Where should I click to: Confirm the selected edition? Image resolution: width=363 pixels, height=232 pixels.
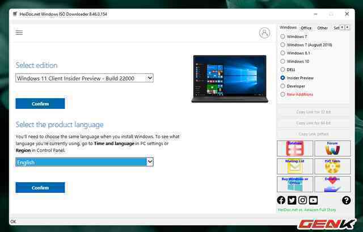[x=40, y=104]
